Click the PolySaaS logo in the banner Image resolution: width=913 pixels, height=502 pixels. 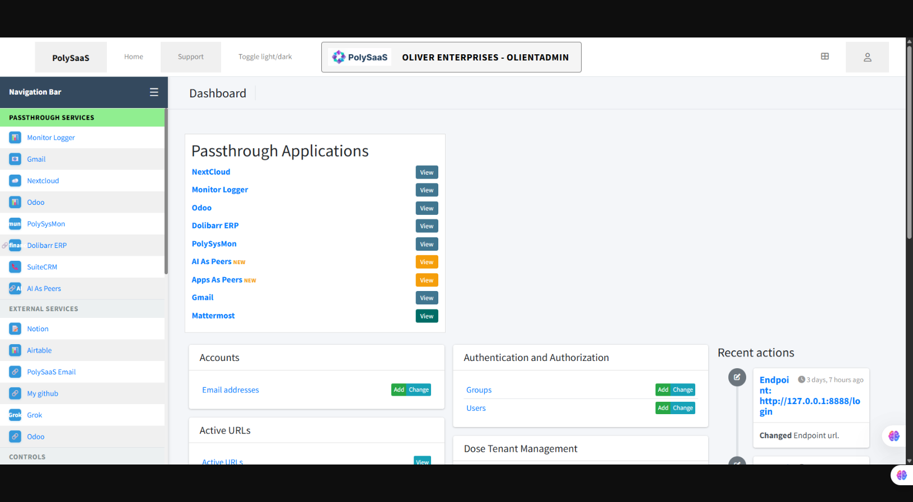[360, 57]
